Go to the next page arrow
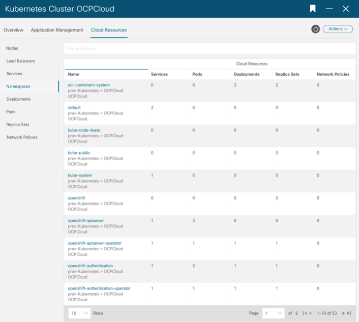359x322 pixels. pyautogui.click(x=343, y=313)
